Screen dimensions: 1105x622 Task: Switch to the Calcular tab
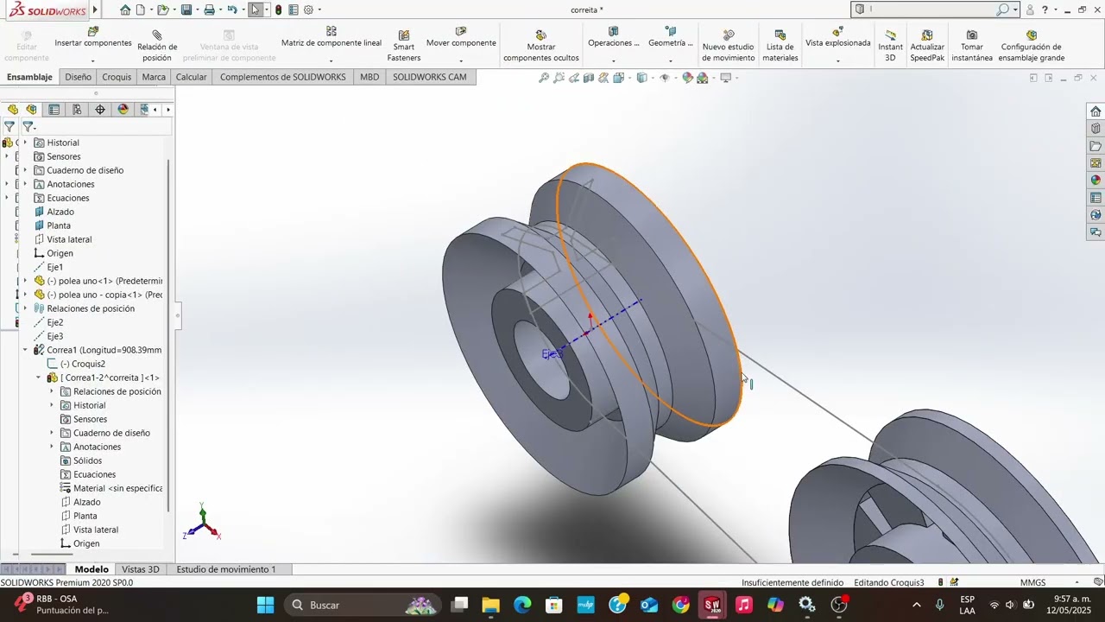[x=192, y=77]
